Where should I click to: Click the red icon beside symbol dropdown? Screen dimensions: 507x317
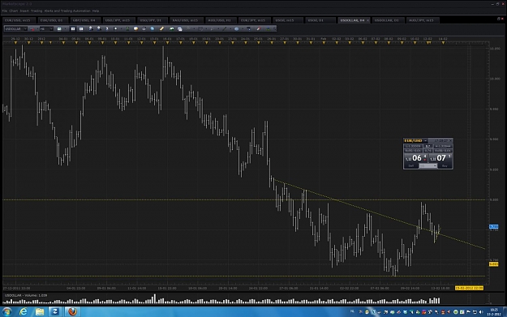32,28
